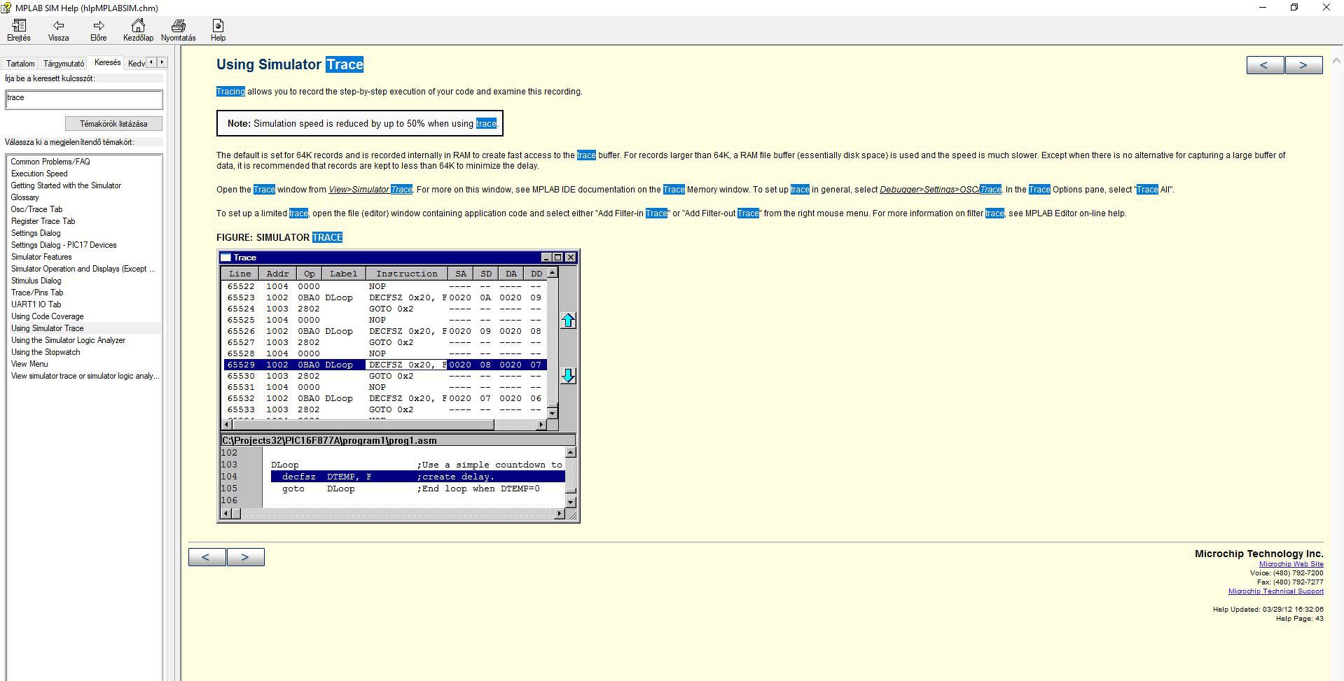Click the top next page '>' button
Image resolution: width=1344 pixels, height=681 pixels.
click(x=1303, y=65)
